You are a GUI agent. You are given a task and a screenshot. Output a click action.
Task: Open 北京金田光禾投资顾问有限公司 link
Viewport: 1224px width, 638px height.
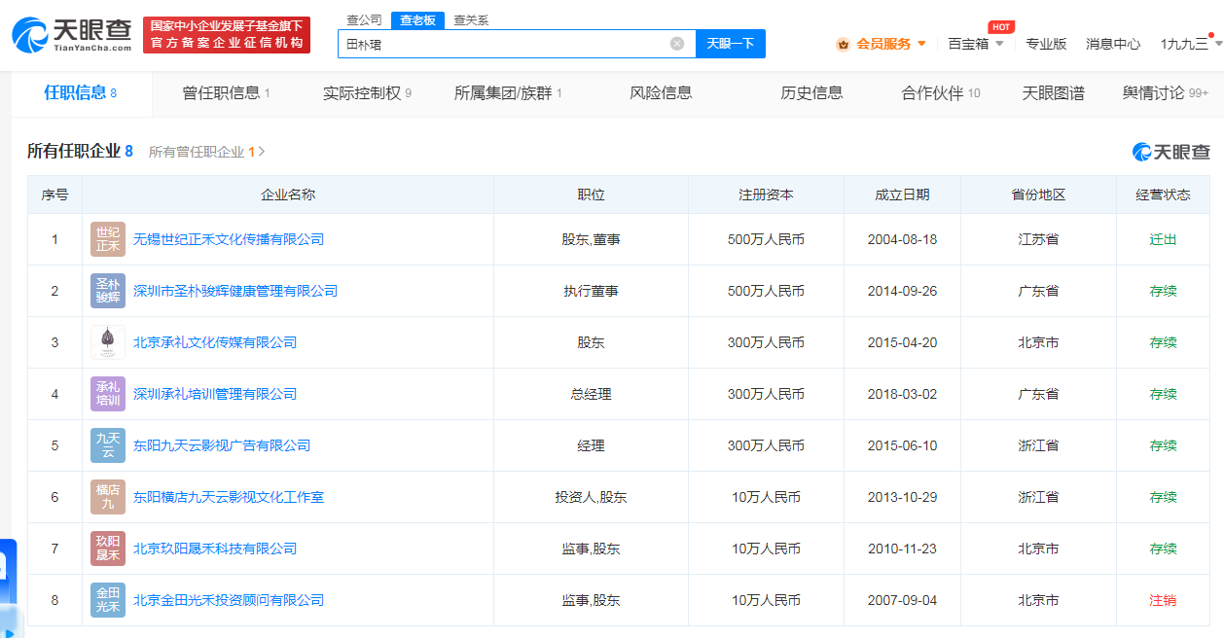tap(229, 600)
